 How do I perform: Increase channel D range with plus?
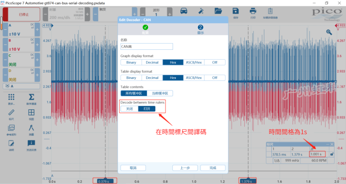pyautogui.click(x=37, y=75)
